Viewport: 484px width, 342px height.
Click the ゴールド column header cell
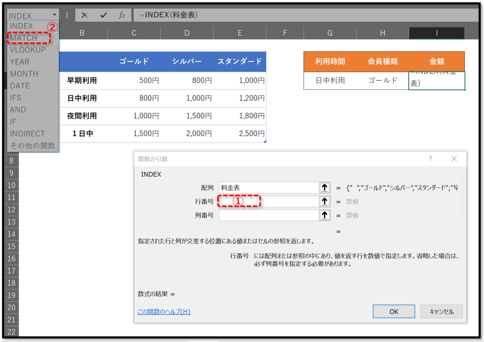click(134, 62)
